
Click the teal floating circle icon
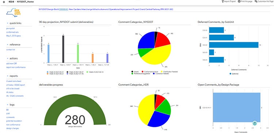tap(255, 124)
